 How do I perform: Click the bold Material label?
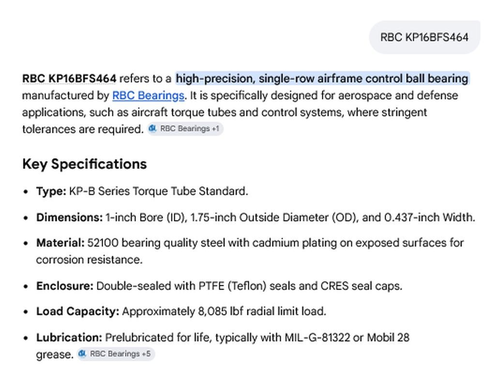tap(60, 243)
